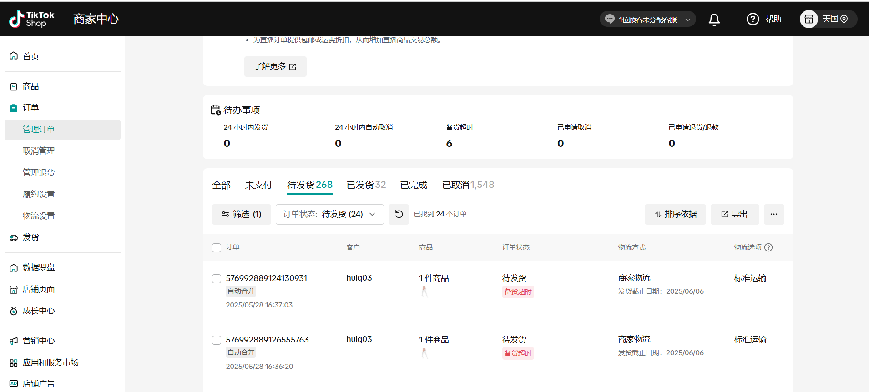Click customer hulq03 in the first order row
Image resolution: width=869 pixels, height=392 pixels.
tap(359, 278)
